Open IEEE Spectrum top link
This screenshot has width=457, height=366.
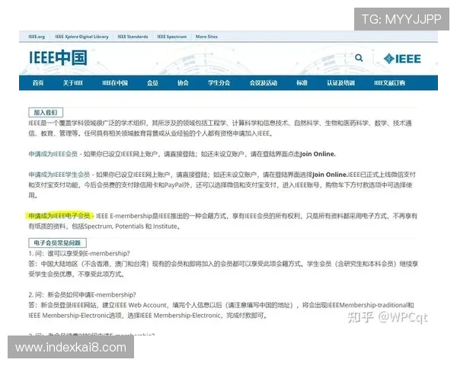click(171, 37)
